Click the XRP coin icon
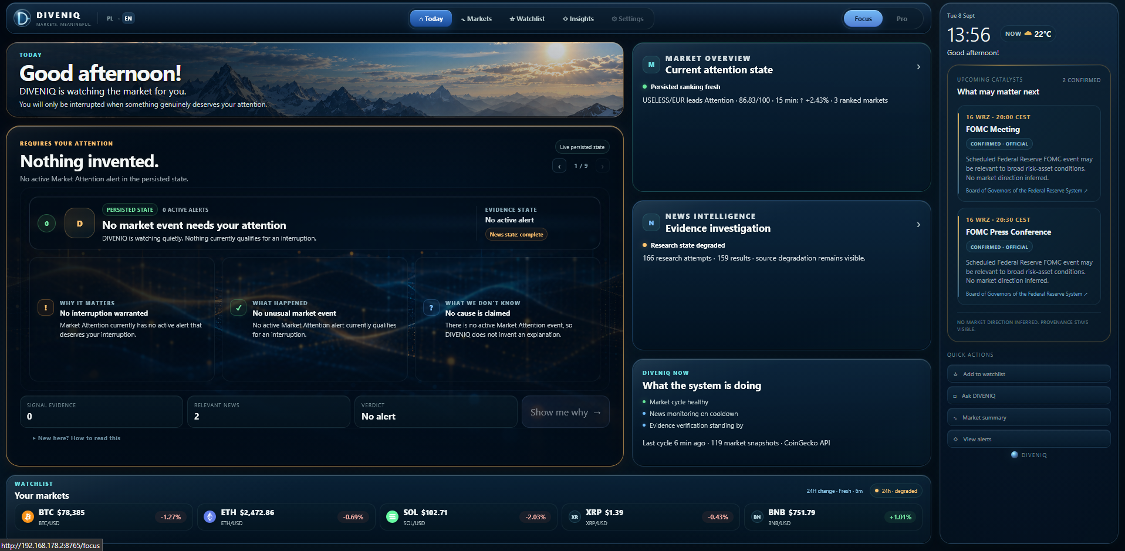The image size is (1125, 551). click(575, 516)
